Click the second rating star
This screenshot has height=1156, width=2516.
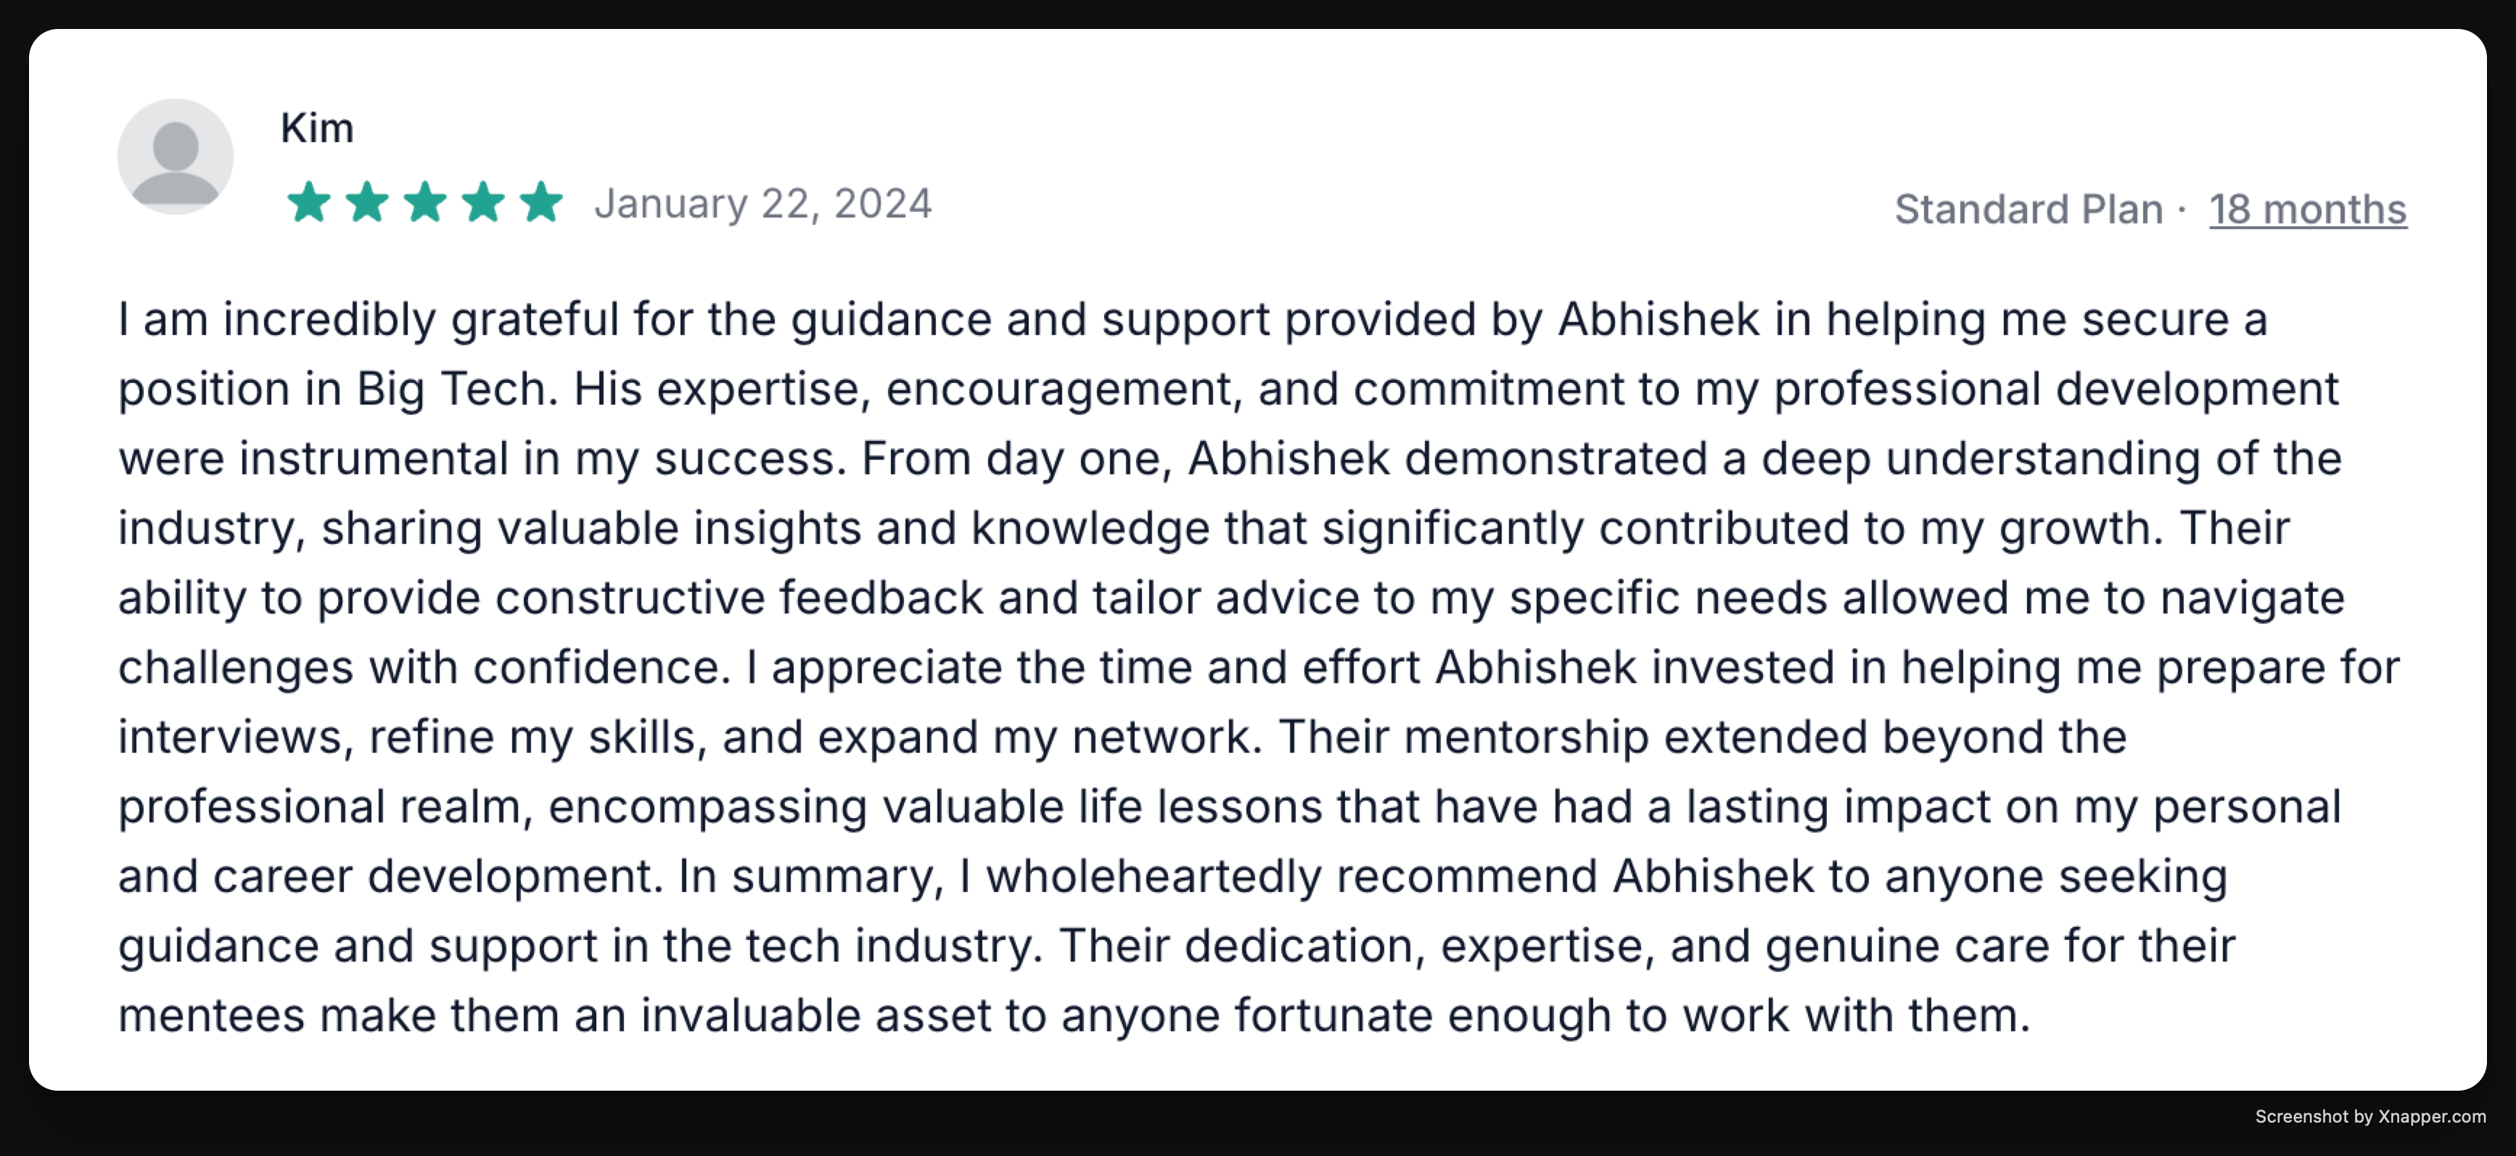point(367,203)
